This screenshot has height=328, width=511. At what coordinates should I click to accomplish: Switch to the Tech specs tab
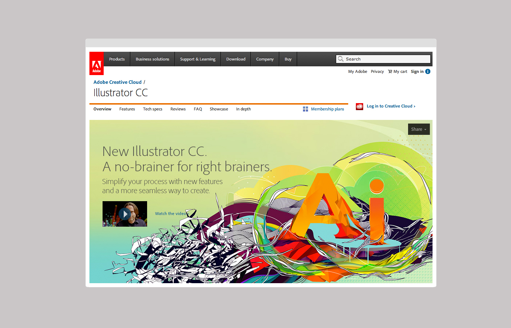coord(153,109)
